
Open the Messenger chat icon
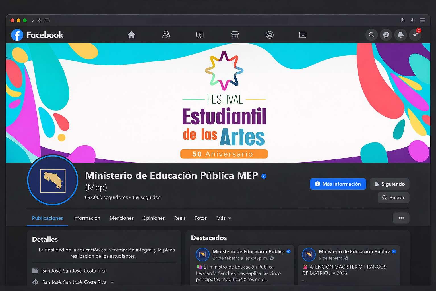(386, 35)
